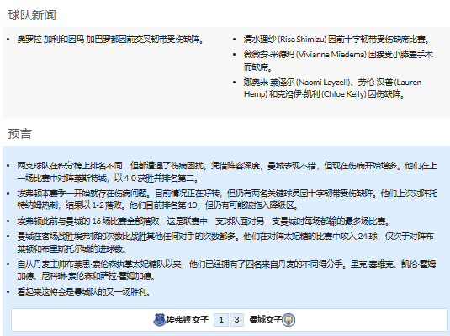Click the 预言 section heading

[x=19, y=134]
